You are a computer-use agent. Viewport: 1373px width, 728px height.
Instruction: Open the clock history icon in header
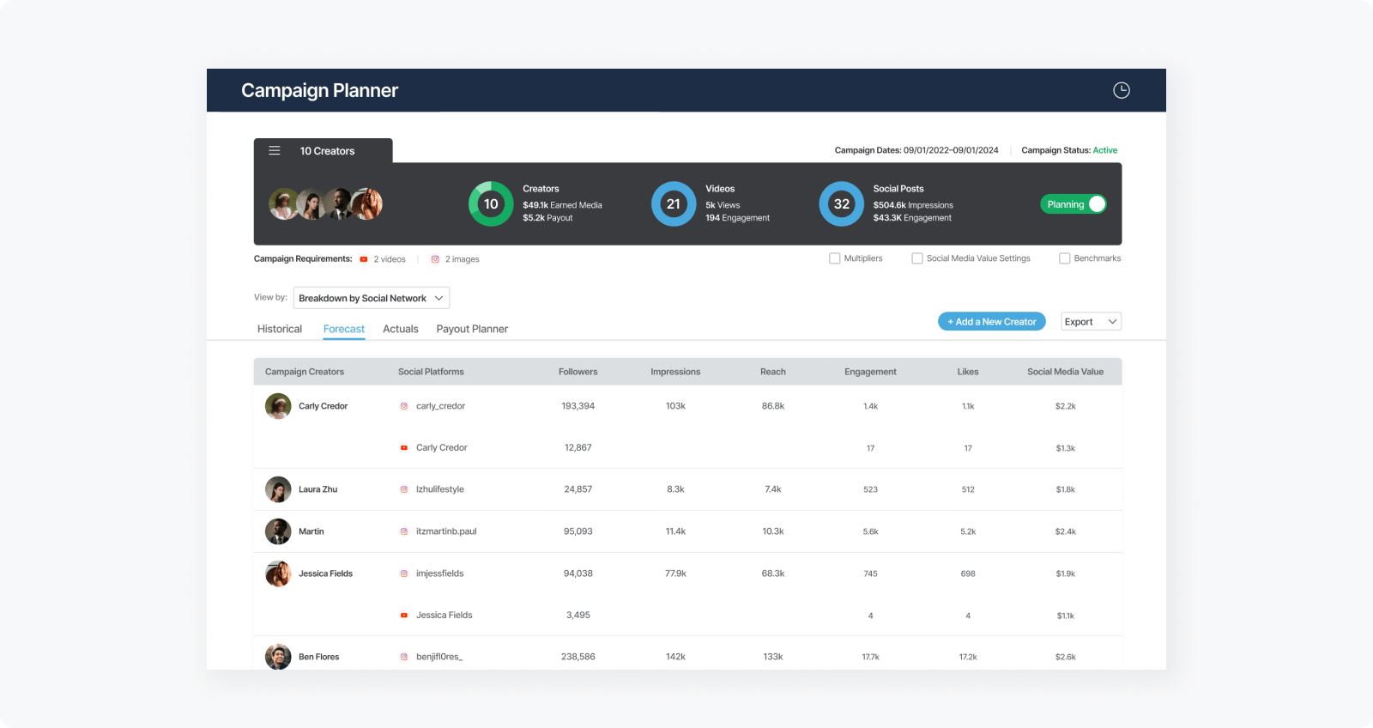1122,90
